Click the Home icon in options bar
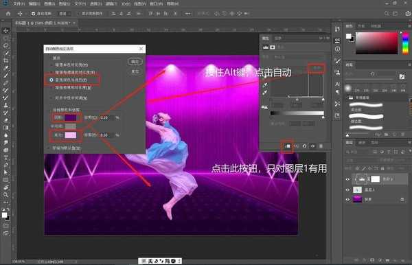 pyautogui.click(x=8, y=14)
